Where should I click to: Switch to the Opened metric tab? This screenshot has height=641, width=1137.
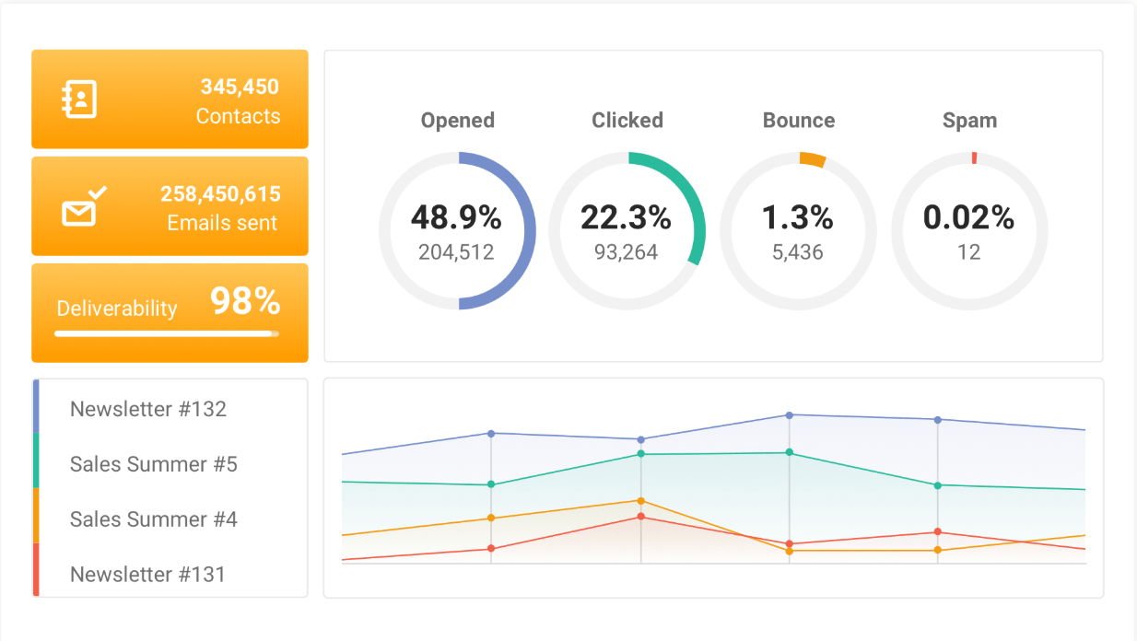point(458,121)
